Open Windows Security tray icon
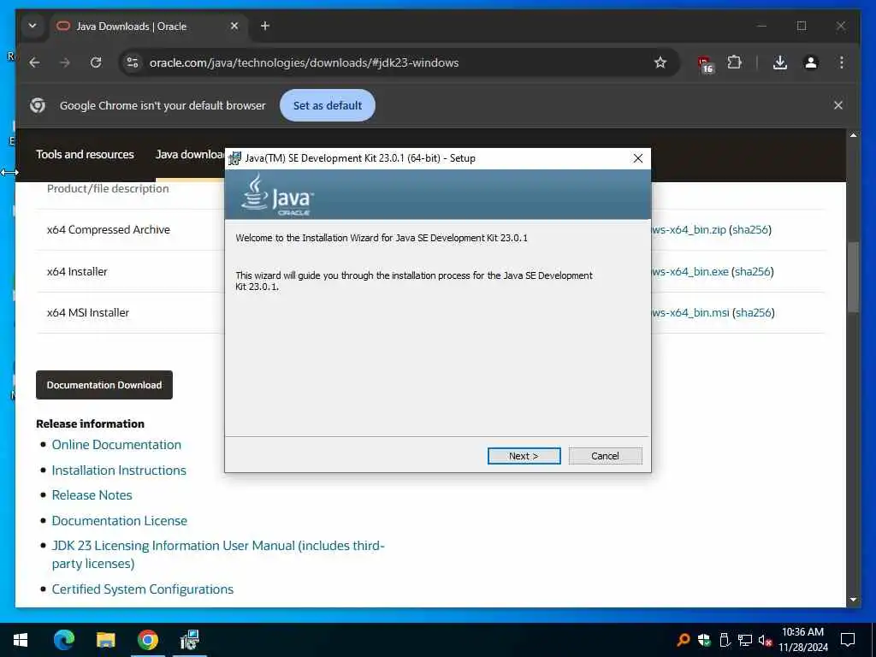 [x=704, y=640]
